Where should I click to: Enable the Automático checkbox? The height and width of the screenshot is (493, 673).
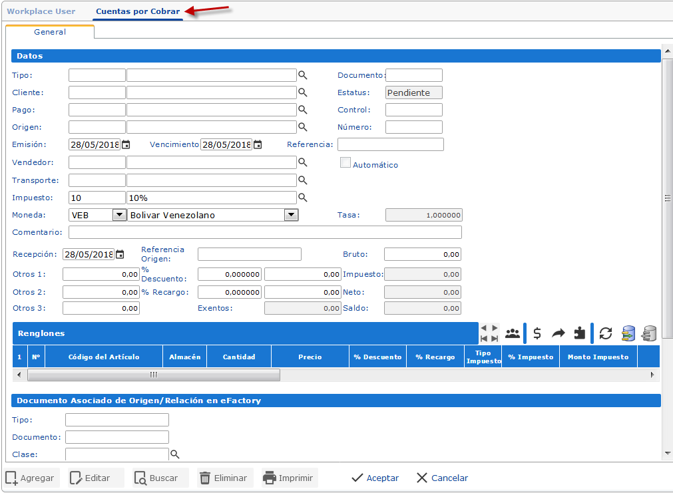click(x=345, y=163)
